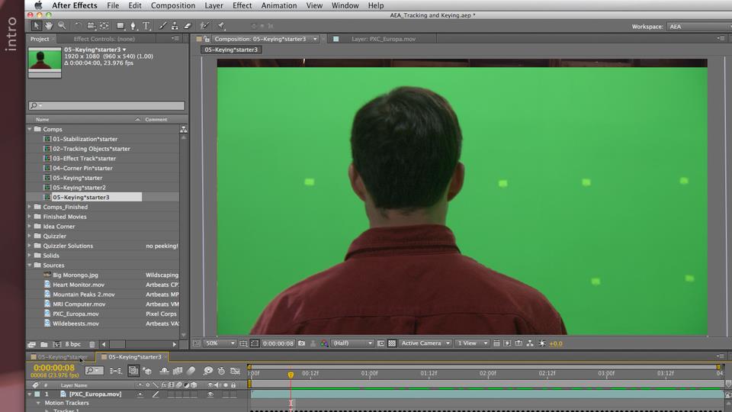This screenshot has width=732, height=412.
Task: Hide the PXC_Europa.mov layer video
Action: pyautogui.click(x=210, y=394)
